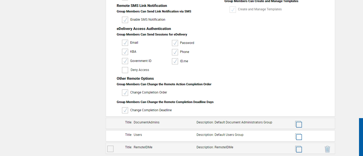Copy the Users group
The height and width of the screenshot is (156, 363).
point(298,137)
